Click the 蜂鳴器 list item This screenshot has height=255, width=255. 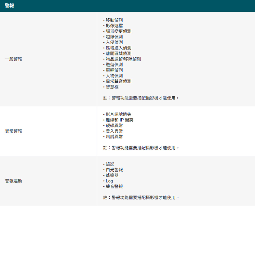[x=112, y=175]
